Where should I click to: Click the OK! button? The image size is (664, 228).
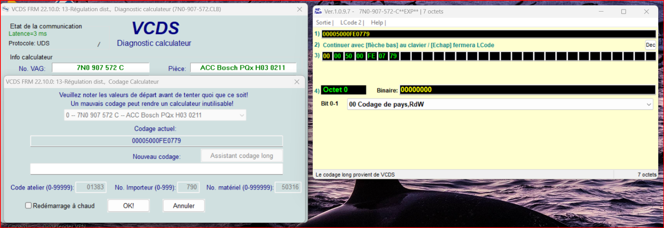click(128, 206)
